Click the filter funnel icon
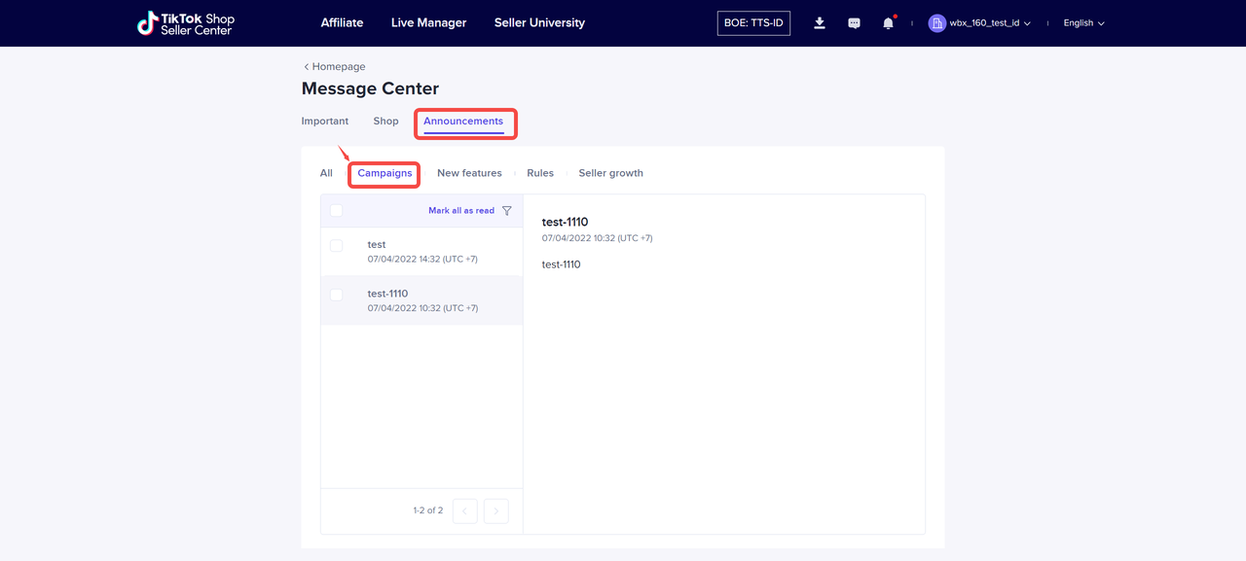Screen dimensions: 1246x561 pyautogui.click(x=506, y=211)
